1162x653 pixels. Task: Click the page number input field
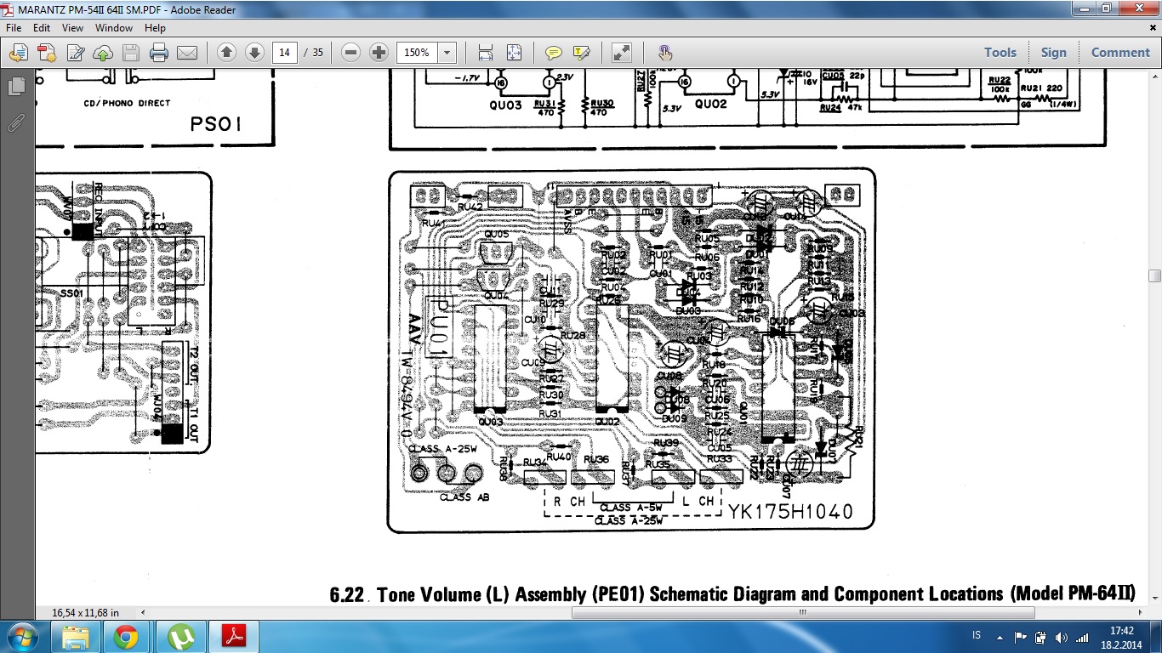point(284,52)
